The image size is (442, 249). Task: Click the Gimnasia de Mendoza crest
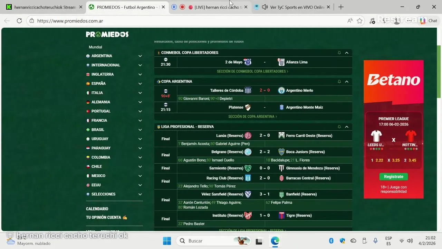tap(281, 168)
